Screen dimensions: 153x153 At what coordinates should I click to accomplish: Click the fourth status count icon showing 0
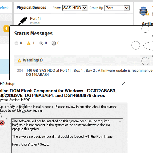click(54, 43)
